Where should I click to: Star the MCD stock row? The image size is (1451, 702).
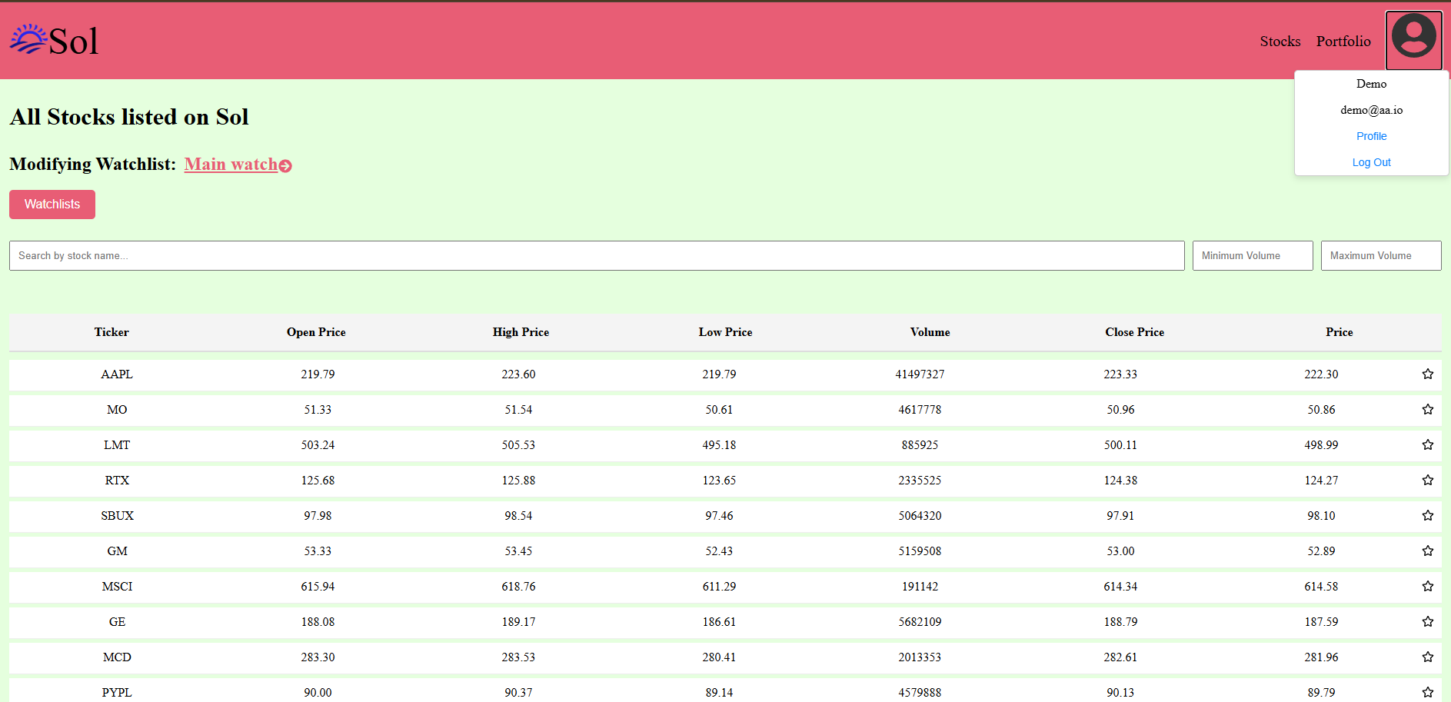(1427, 657)
